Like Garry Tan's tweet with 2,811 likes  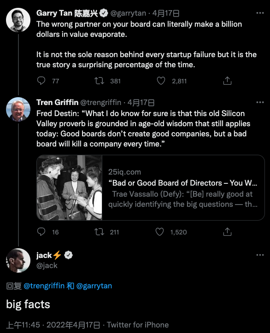coord(161,81)
